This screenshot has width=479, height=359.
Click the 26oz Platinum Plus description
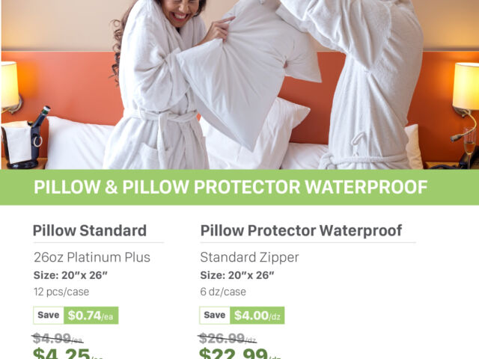pos(92,257)
